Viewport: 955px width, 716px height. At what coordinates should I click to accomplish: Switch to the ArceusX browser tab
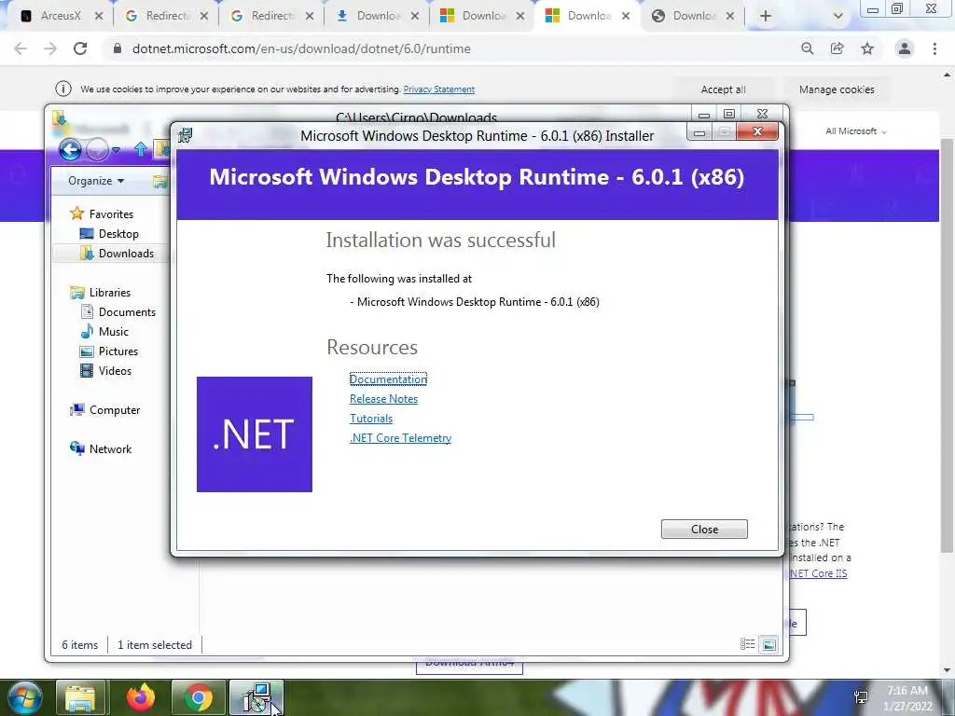tap(61, 16)
